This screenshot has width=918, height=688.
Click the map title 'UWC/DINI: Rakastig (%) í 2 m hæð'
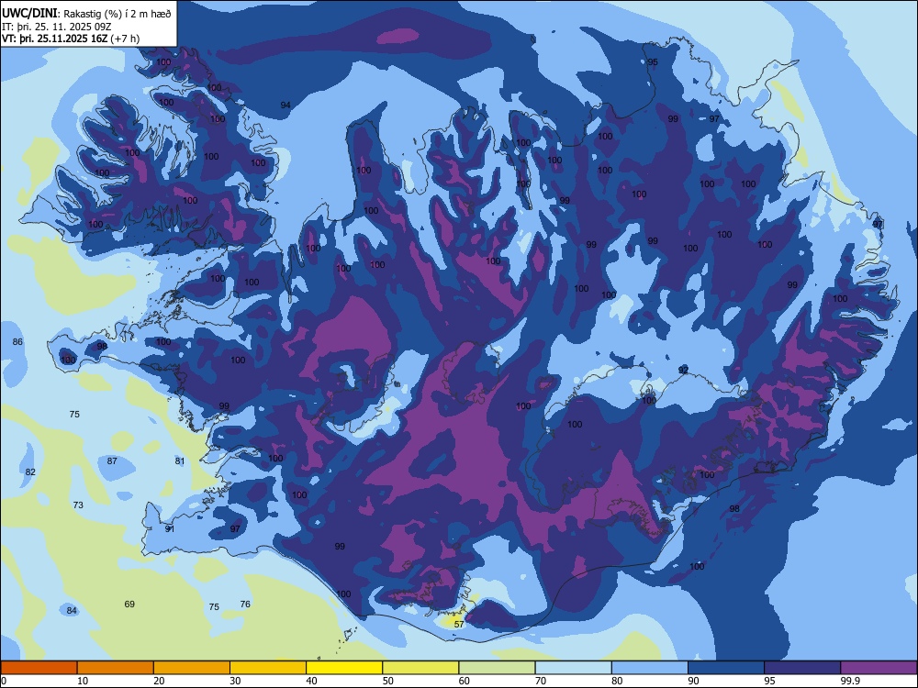tap(86, 14)
